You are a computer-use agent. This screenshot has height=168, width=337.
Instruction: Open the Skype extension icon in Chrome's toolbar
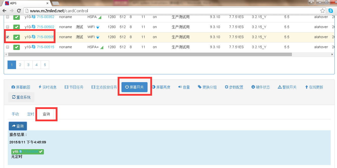[330, 11]
